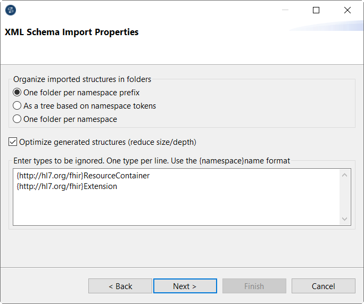The image size is (364, 304).
Task: Maximize the import properties dialog window
Action: [316, 10]
